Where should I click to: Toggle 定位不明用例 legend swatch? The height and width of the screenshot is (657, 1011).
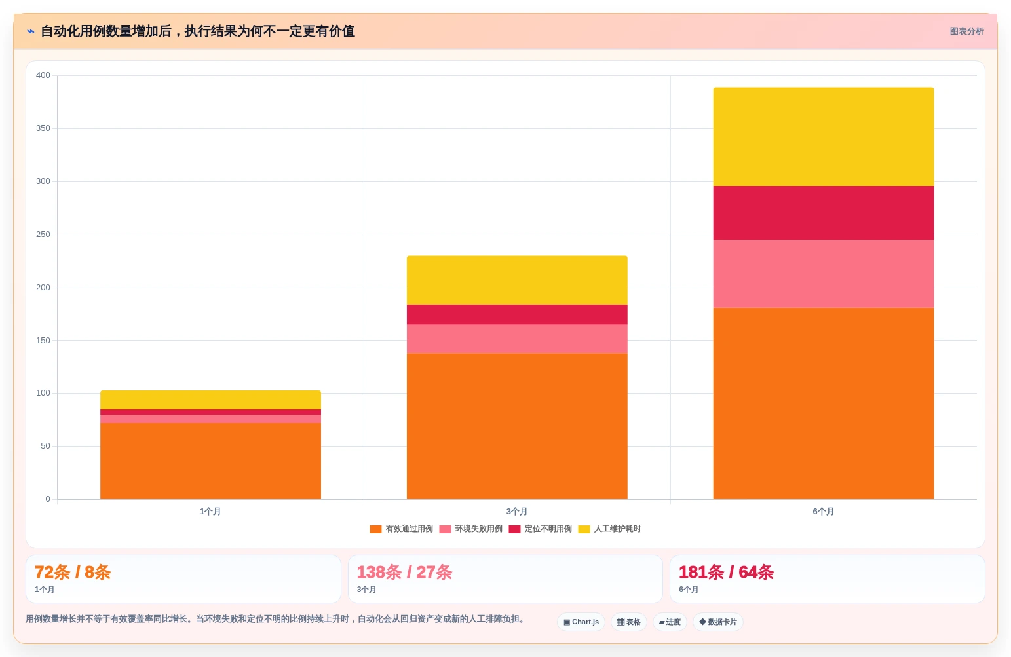[514, 529]
